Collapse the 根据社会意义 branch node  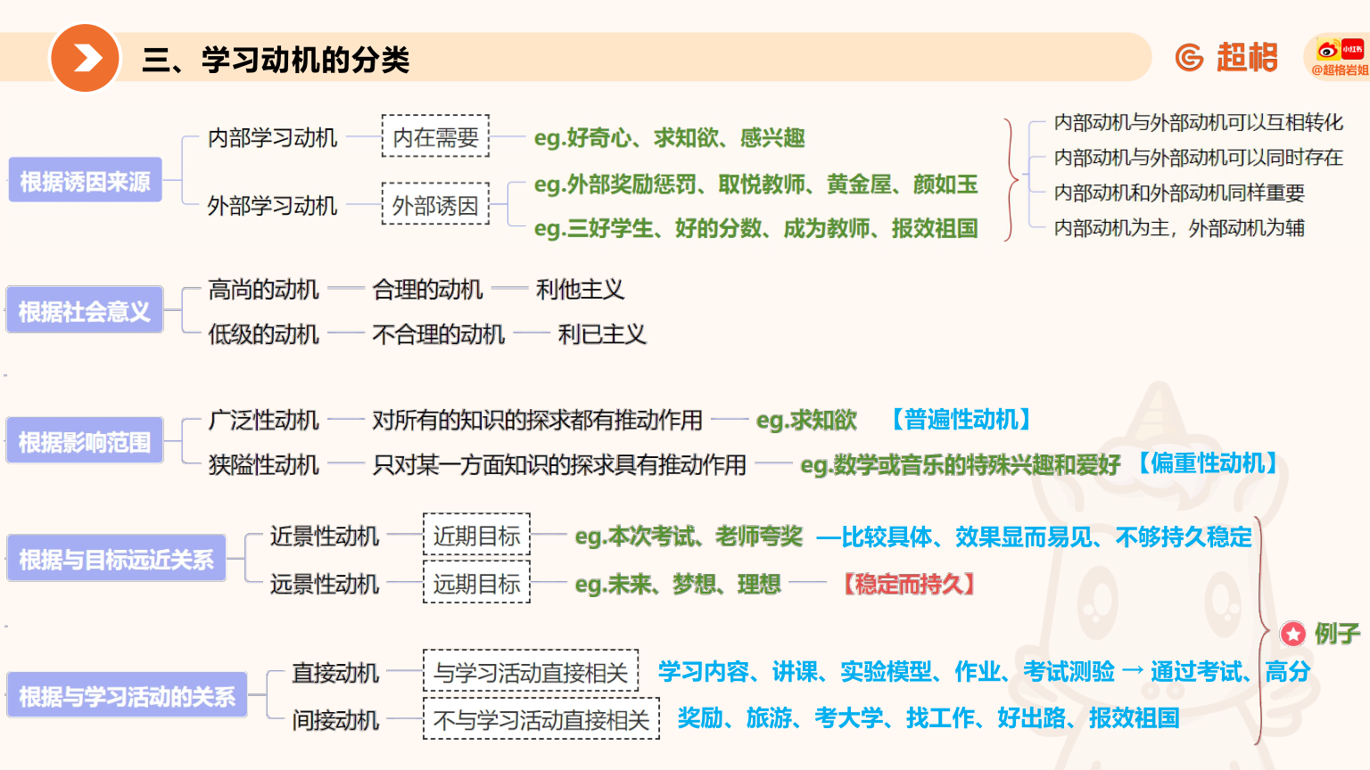coord(85,309)
